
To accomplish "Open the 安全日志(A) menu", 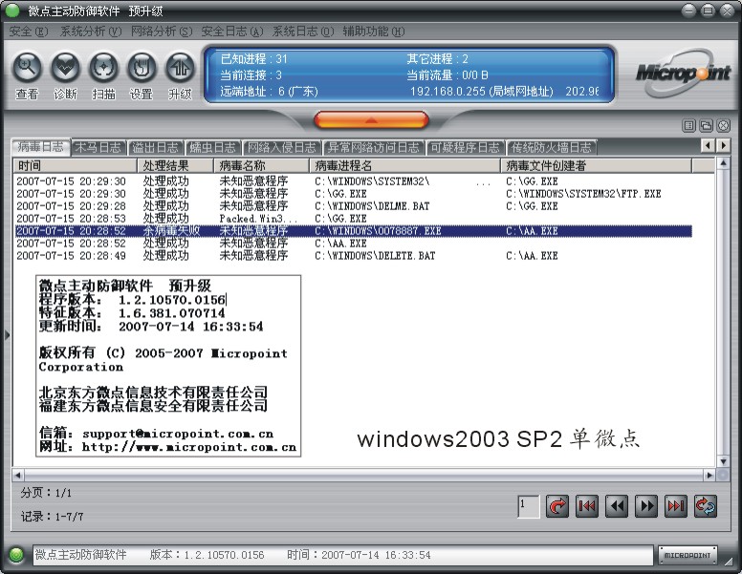I will (231, 32).
